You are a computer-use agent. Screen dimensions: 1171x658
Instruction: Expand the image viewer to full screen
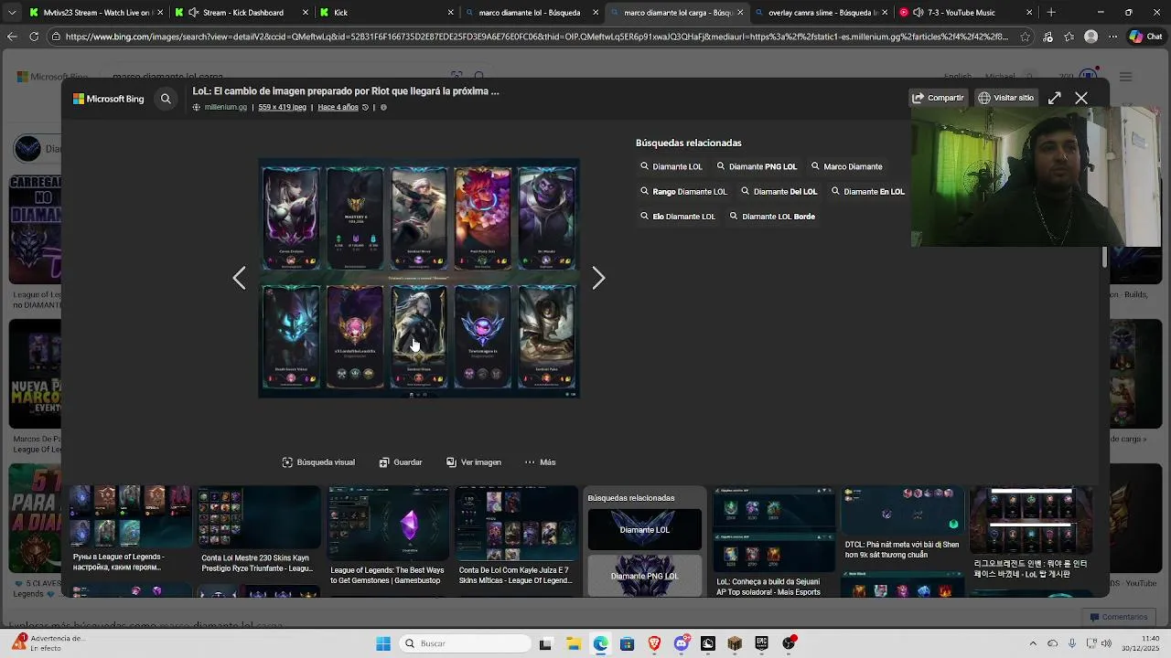(x=1055, y=98)
